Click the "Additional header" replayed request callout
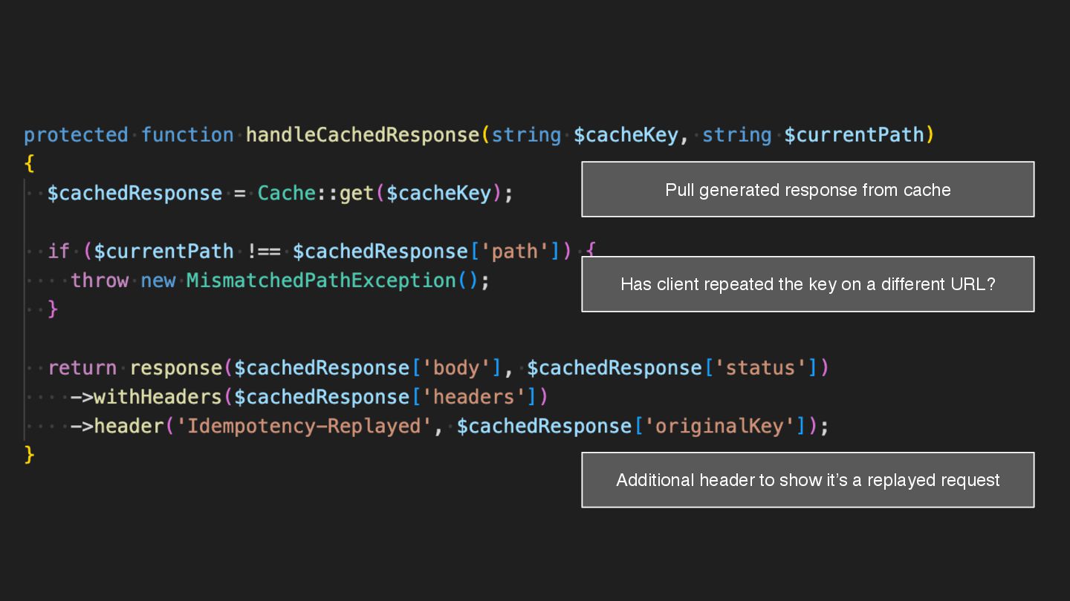 (808, 480)
